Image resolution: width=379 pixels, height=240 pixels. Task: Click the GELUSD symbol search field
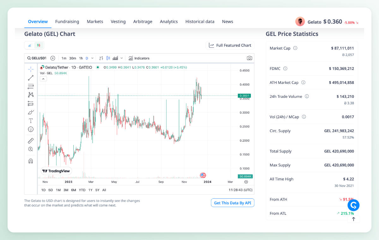point(37,58)
